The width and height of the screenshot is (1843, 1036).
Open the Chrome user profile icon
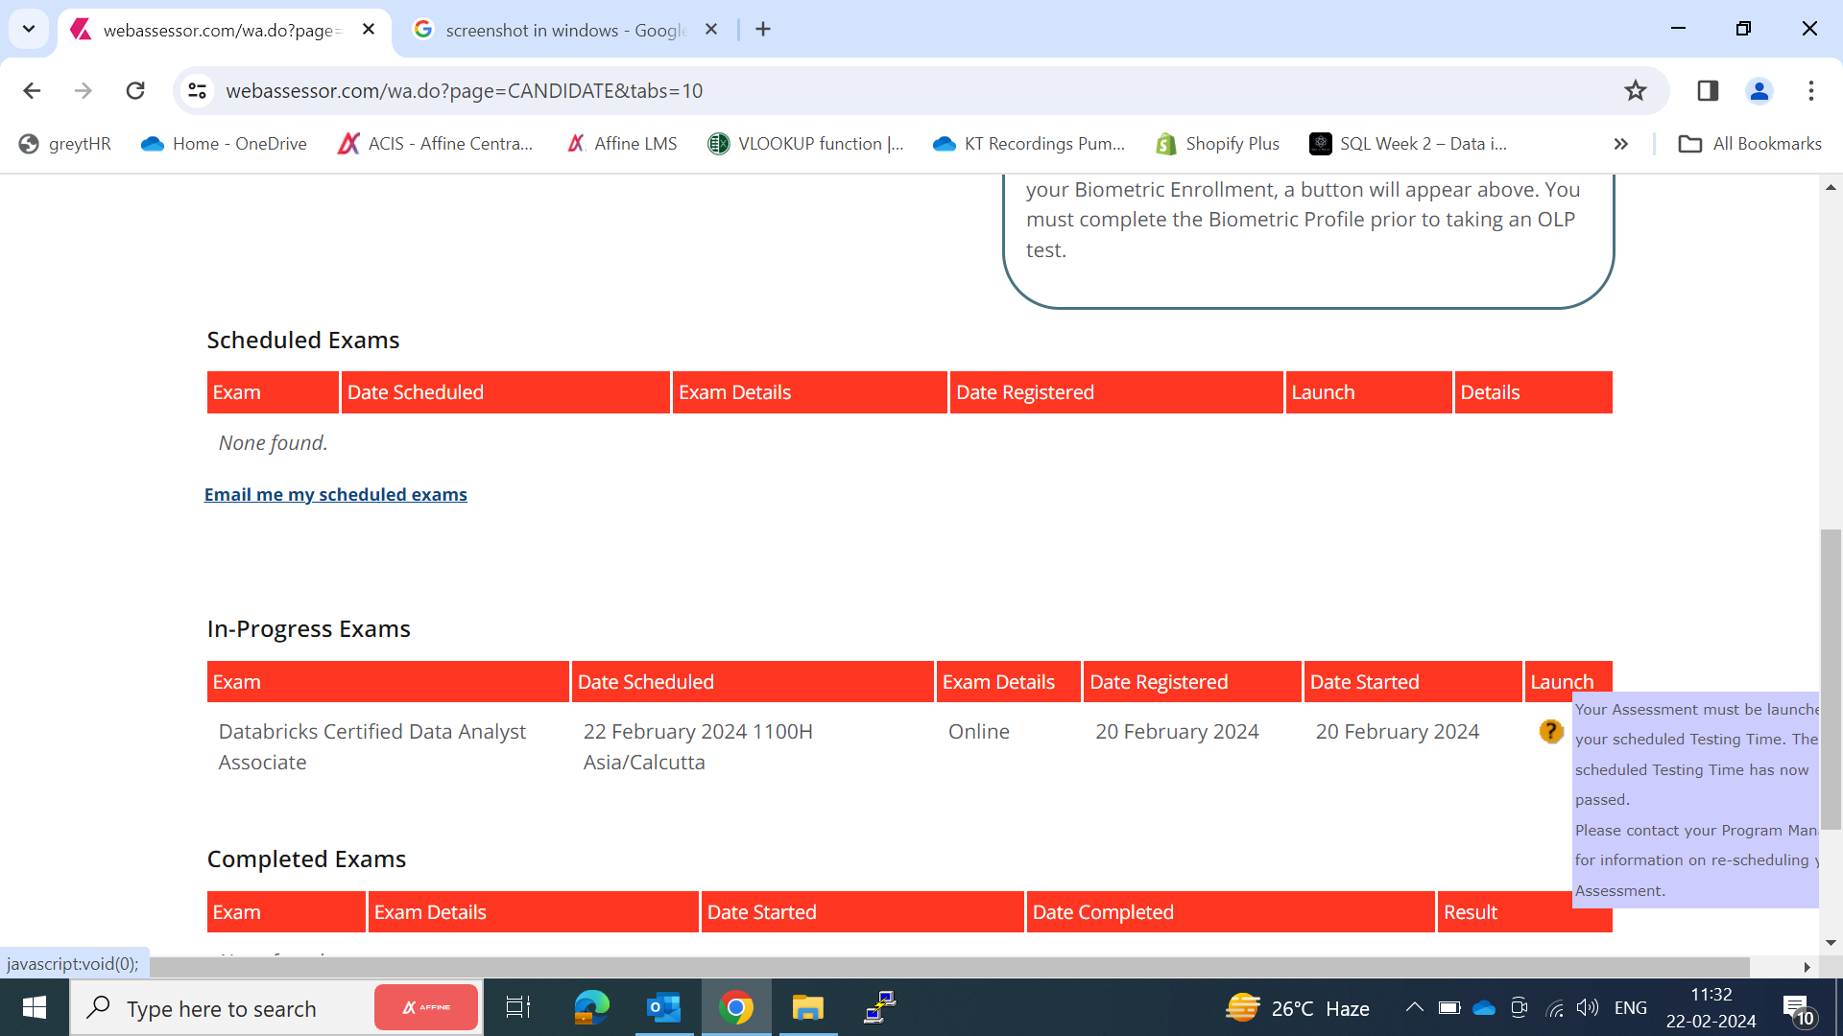[x=1759, y=91]
